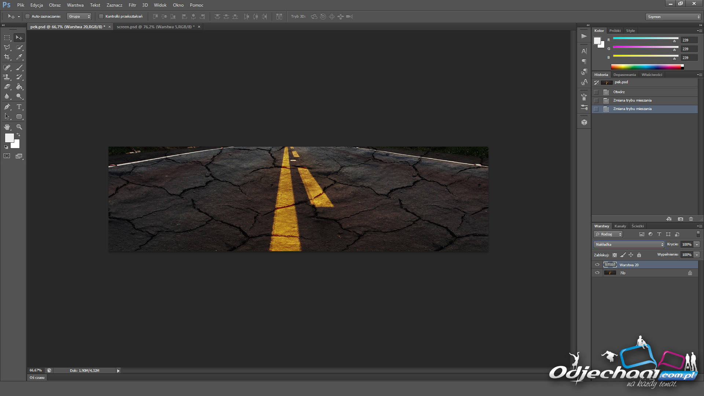
Task: Select the Quick Selection tool
Action: point(19,47)
